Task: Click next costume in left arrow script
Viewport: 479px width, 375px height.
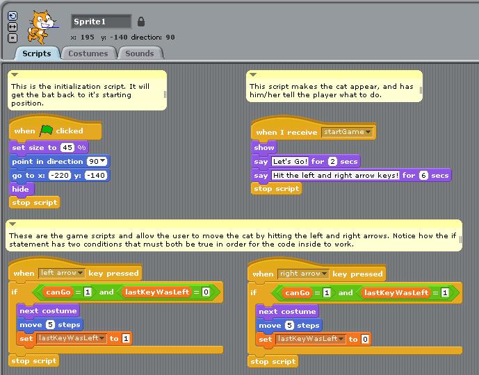Action: coord(48,311)
